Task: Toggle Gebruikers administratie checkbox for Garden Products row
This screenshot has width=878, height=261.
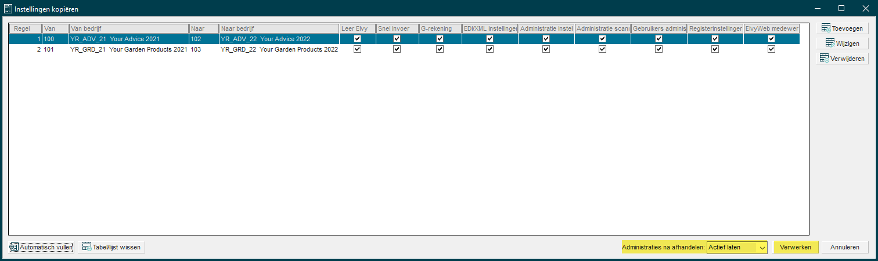Action: coord(659,49)
